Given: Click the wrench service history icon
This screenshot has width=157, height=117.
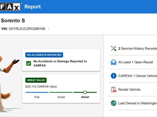Looking at the screenshot, I should click(114, 48).
